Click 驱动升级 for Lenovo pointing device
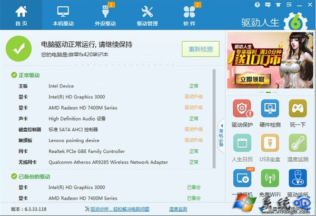 (194, 140)
